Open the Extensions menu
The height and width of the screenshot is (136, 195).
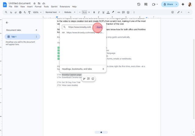tap(65, 7)
